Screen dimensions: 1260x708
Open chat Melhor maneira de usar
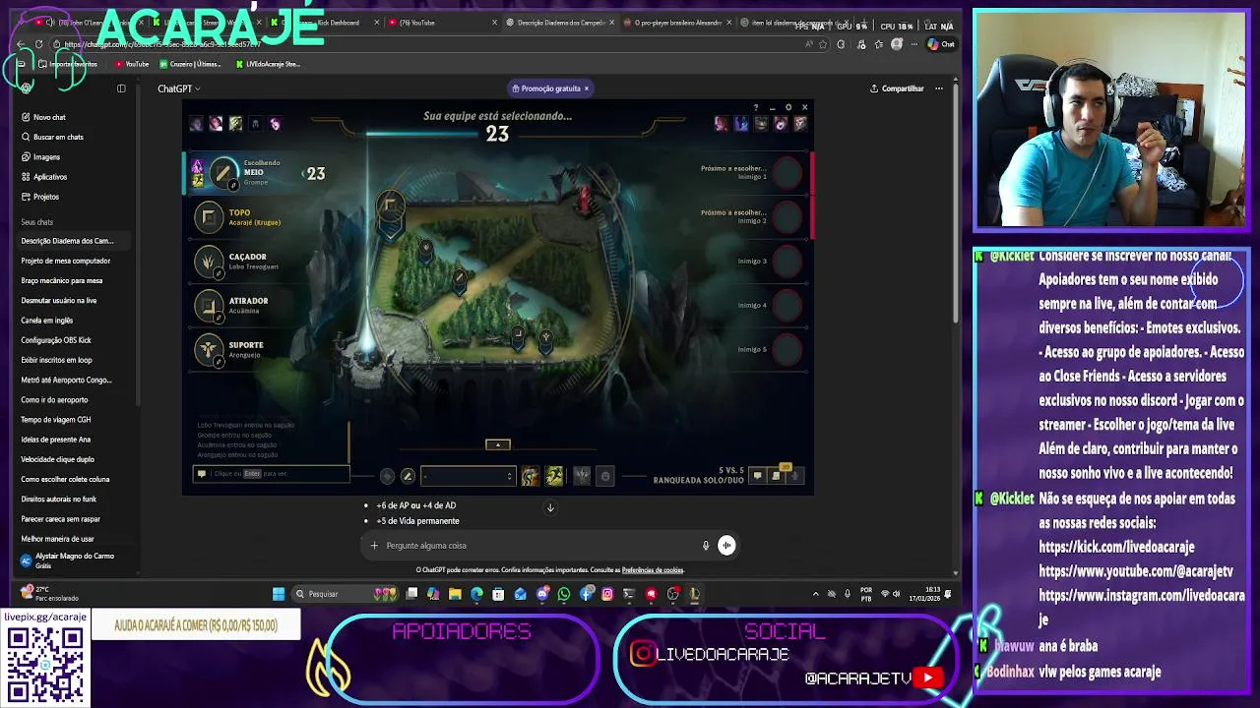(x=57, y=539)
